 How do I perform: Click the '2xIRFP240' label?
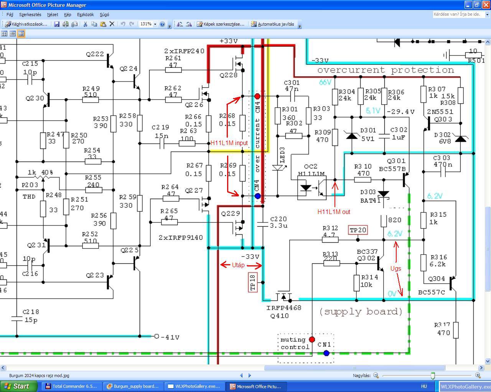[x=184, y=51]
